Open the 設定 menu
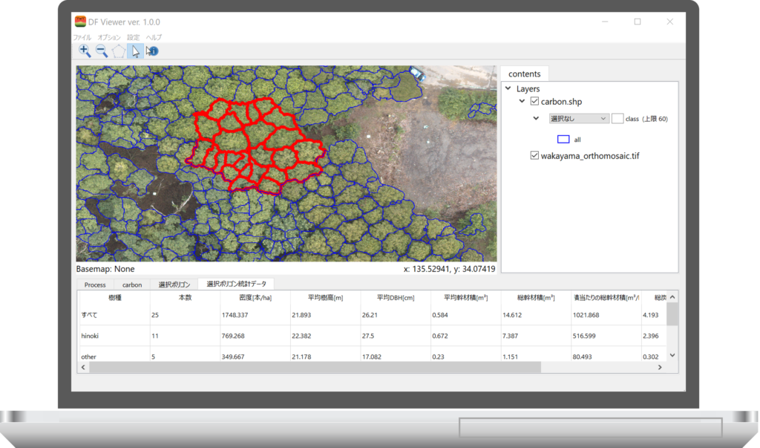This screenshot has width=760, height=448. pos(134,37)
